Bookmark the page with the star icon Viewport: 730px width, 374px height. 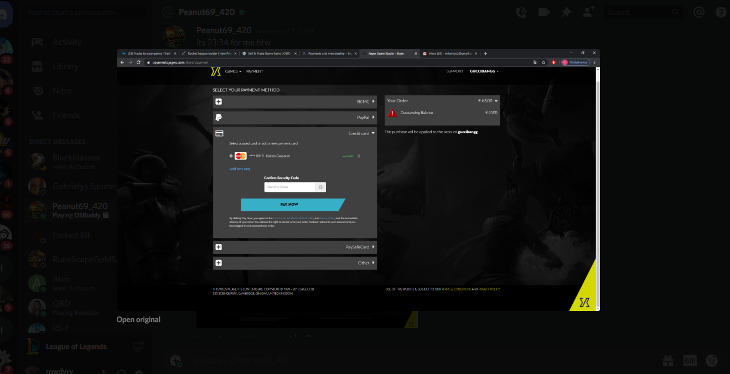[x=543, y=63]
